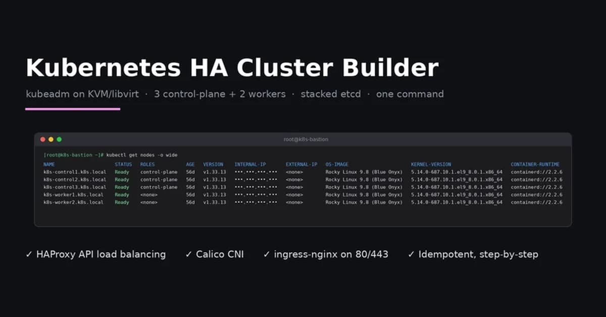The height and width of the screenshot is (317, 606).
Task: Click containerd://2.2.6 in k8s-worker1 row
Action: (537, 195)
